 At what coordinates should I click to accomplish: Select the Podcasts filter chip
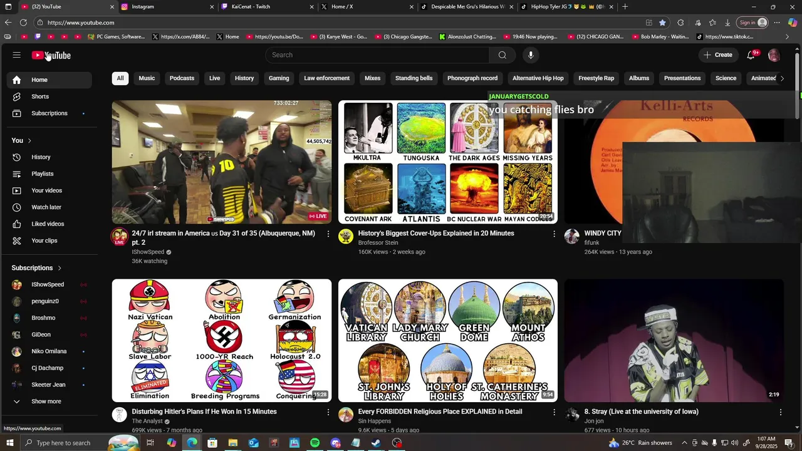point(182,78)
